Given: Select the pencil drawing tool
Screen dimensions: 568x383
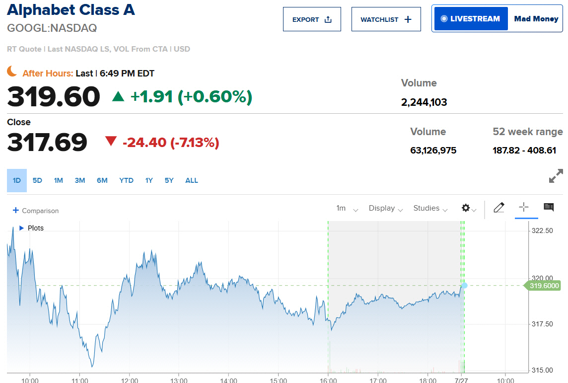Looking at the screenshot, I should tap(499, 208).
